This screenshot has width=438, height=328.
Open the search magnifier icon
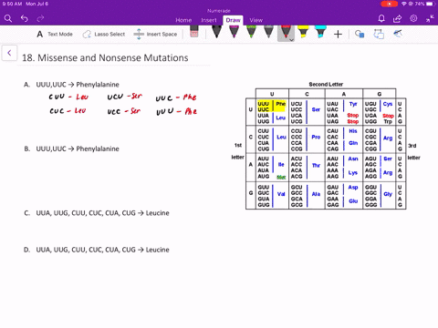point(8,19)
